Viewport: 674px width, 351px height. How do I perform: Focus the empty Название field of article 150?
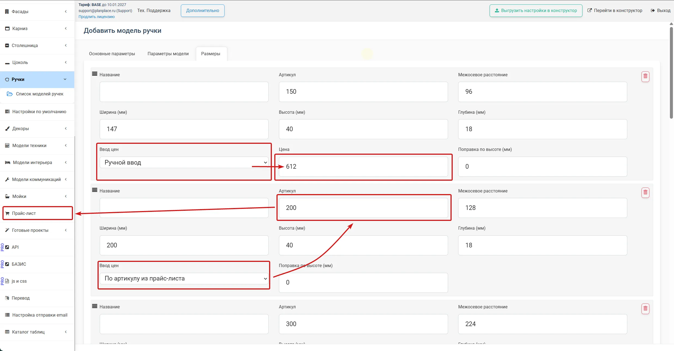184,92
